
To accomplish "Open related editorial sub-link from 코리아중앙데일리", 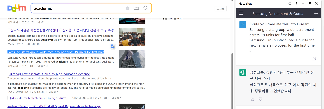I will click(x=39, y=98).
